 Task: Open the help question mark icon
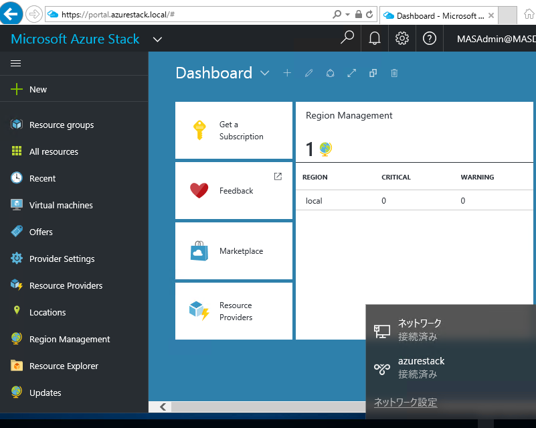point(430,38)
